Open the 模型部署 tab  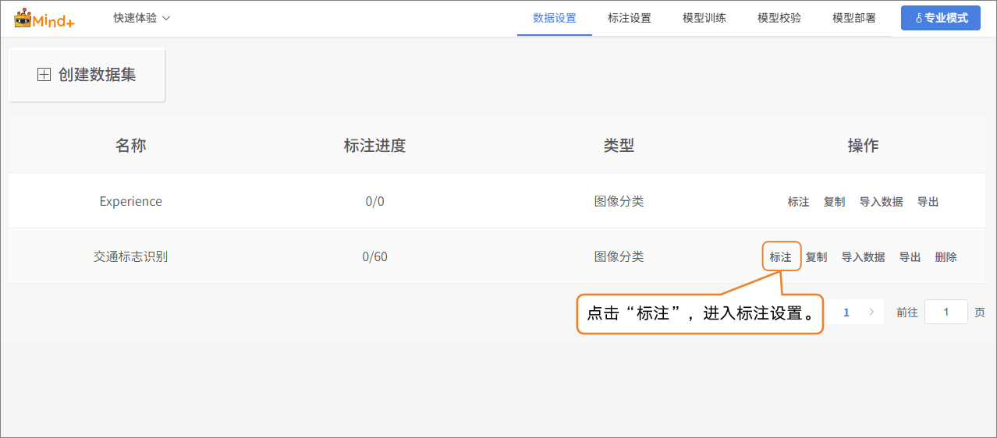coord(853,18)
